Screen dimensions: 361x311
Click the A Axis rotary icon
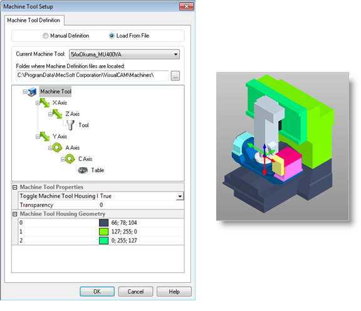57,148
